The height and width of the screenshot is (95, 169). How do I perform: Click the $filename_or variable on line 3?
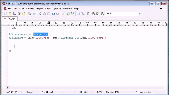(x=18, y=34)
